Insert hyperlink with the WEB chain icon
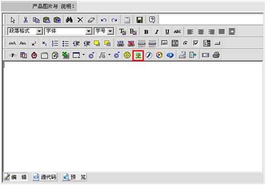 tap(121, 43)
